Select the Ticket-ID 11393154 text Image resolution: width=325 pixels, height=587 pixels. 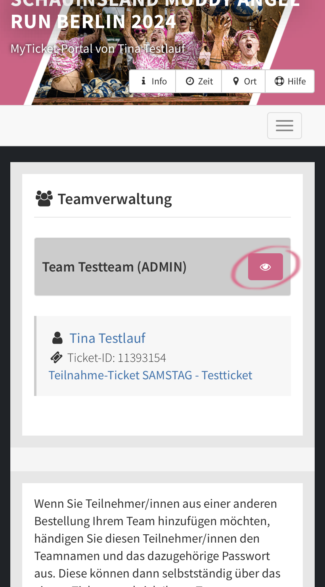[117, 357]
